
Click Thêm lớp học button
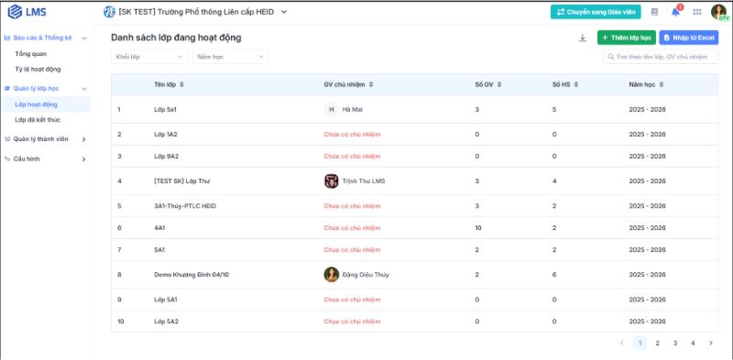pos(627,38)
